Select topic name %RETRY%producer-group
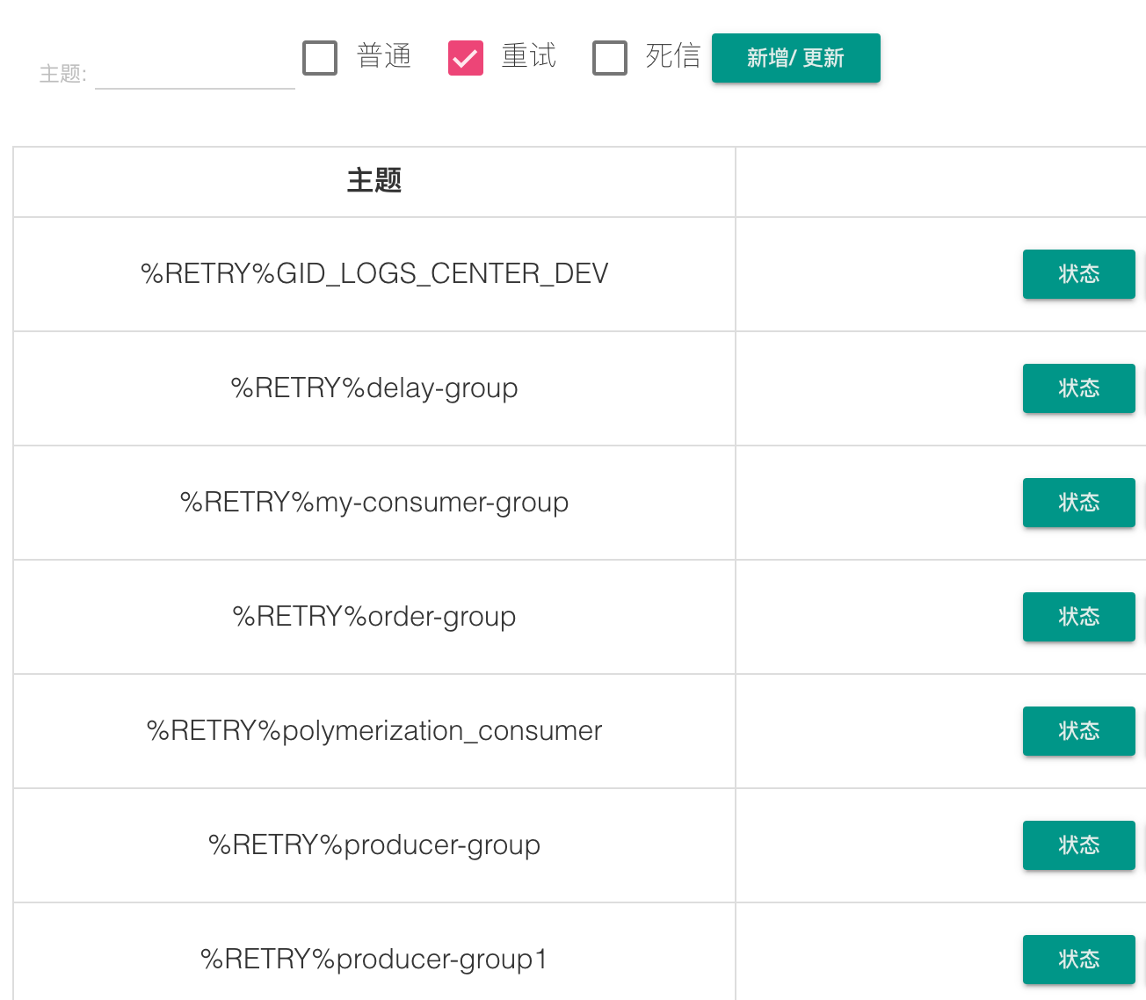 374,844
